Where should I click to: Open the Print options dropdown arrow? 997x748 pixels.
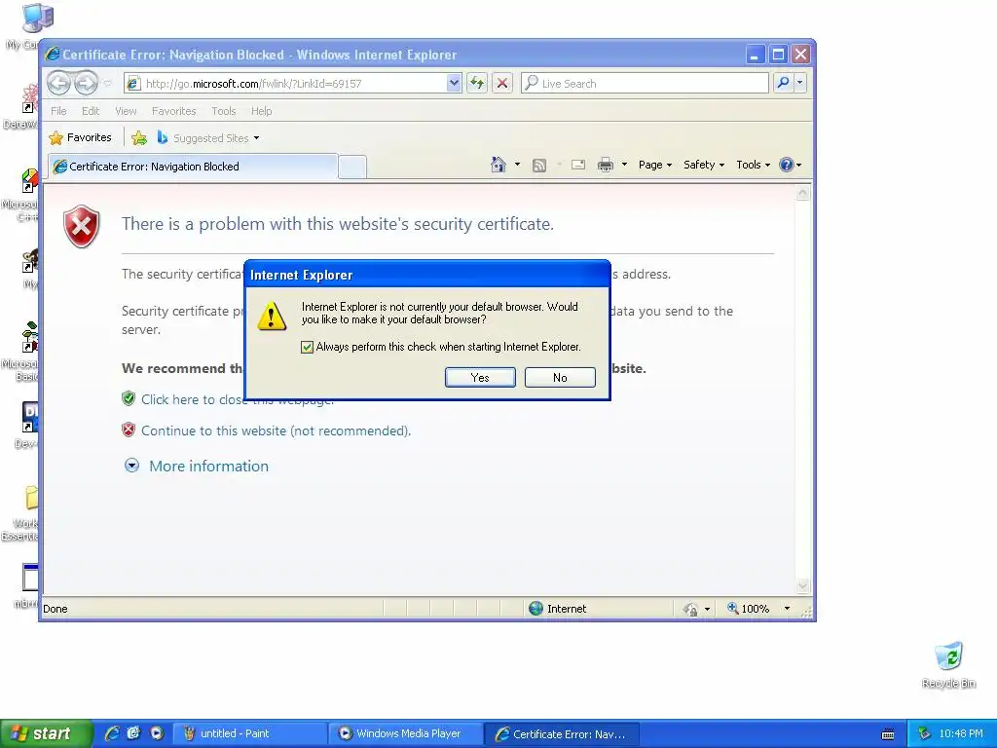(624, 165)
